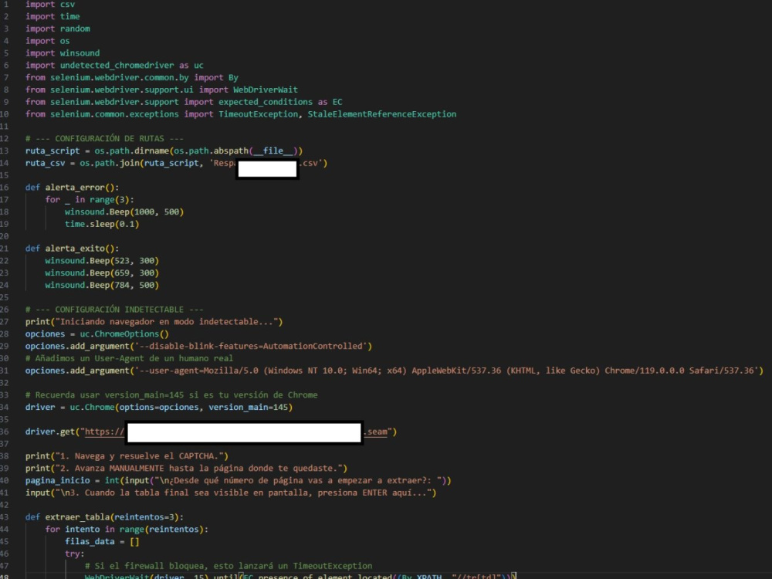Click "opciones = uc.ChromeOptions()" line
This screenshot has height=579, width=772.
97,334
